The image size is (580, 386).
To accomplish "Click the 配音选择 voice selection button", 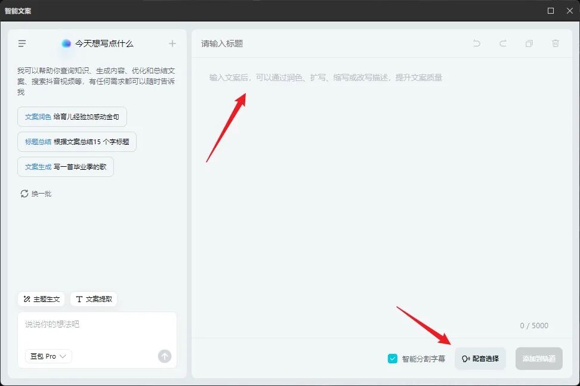I will coord(480,359).
